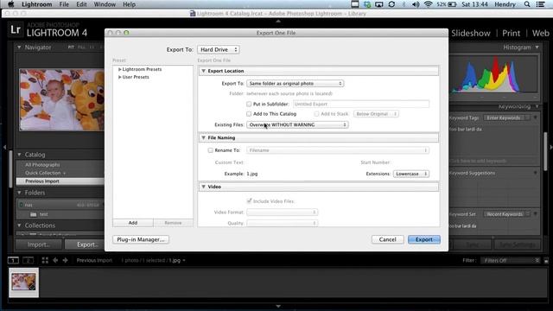Open the Plug-in Manager
Viewport: 553px width, 311px height.
click(141, 239)
